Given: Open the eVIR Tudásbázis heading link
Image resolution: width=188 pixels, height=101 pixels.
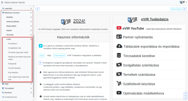Looking at the screenshot, I should 155,19.
